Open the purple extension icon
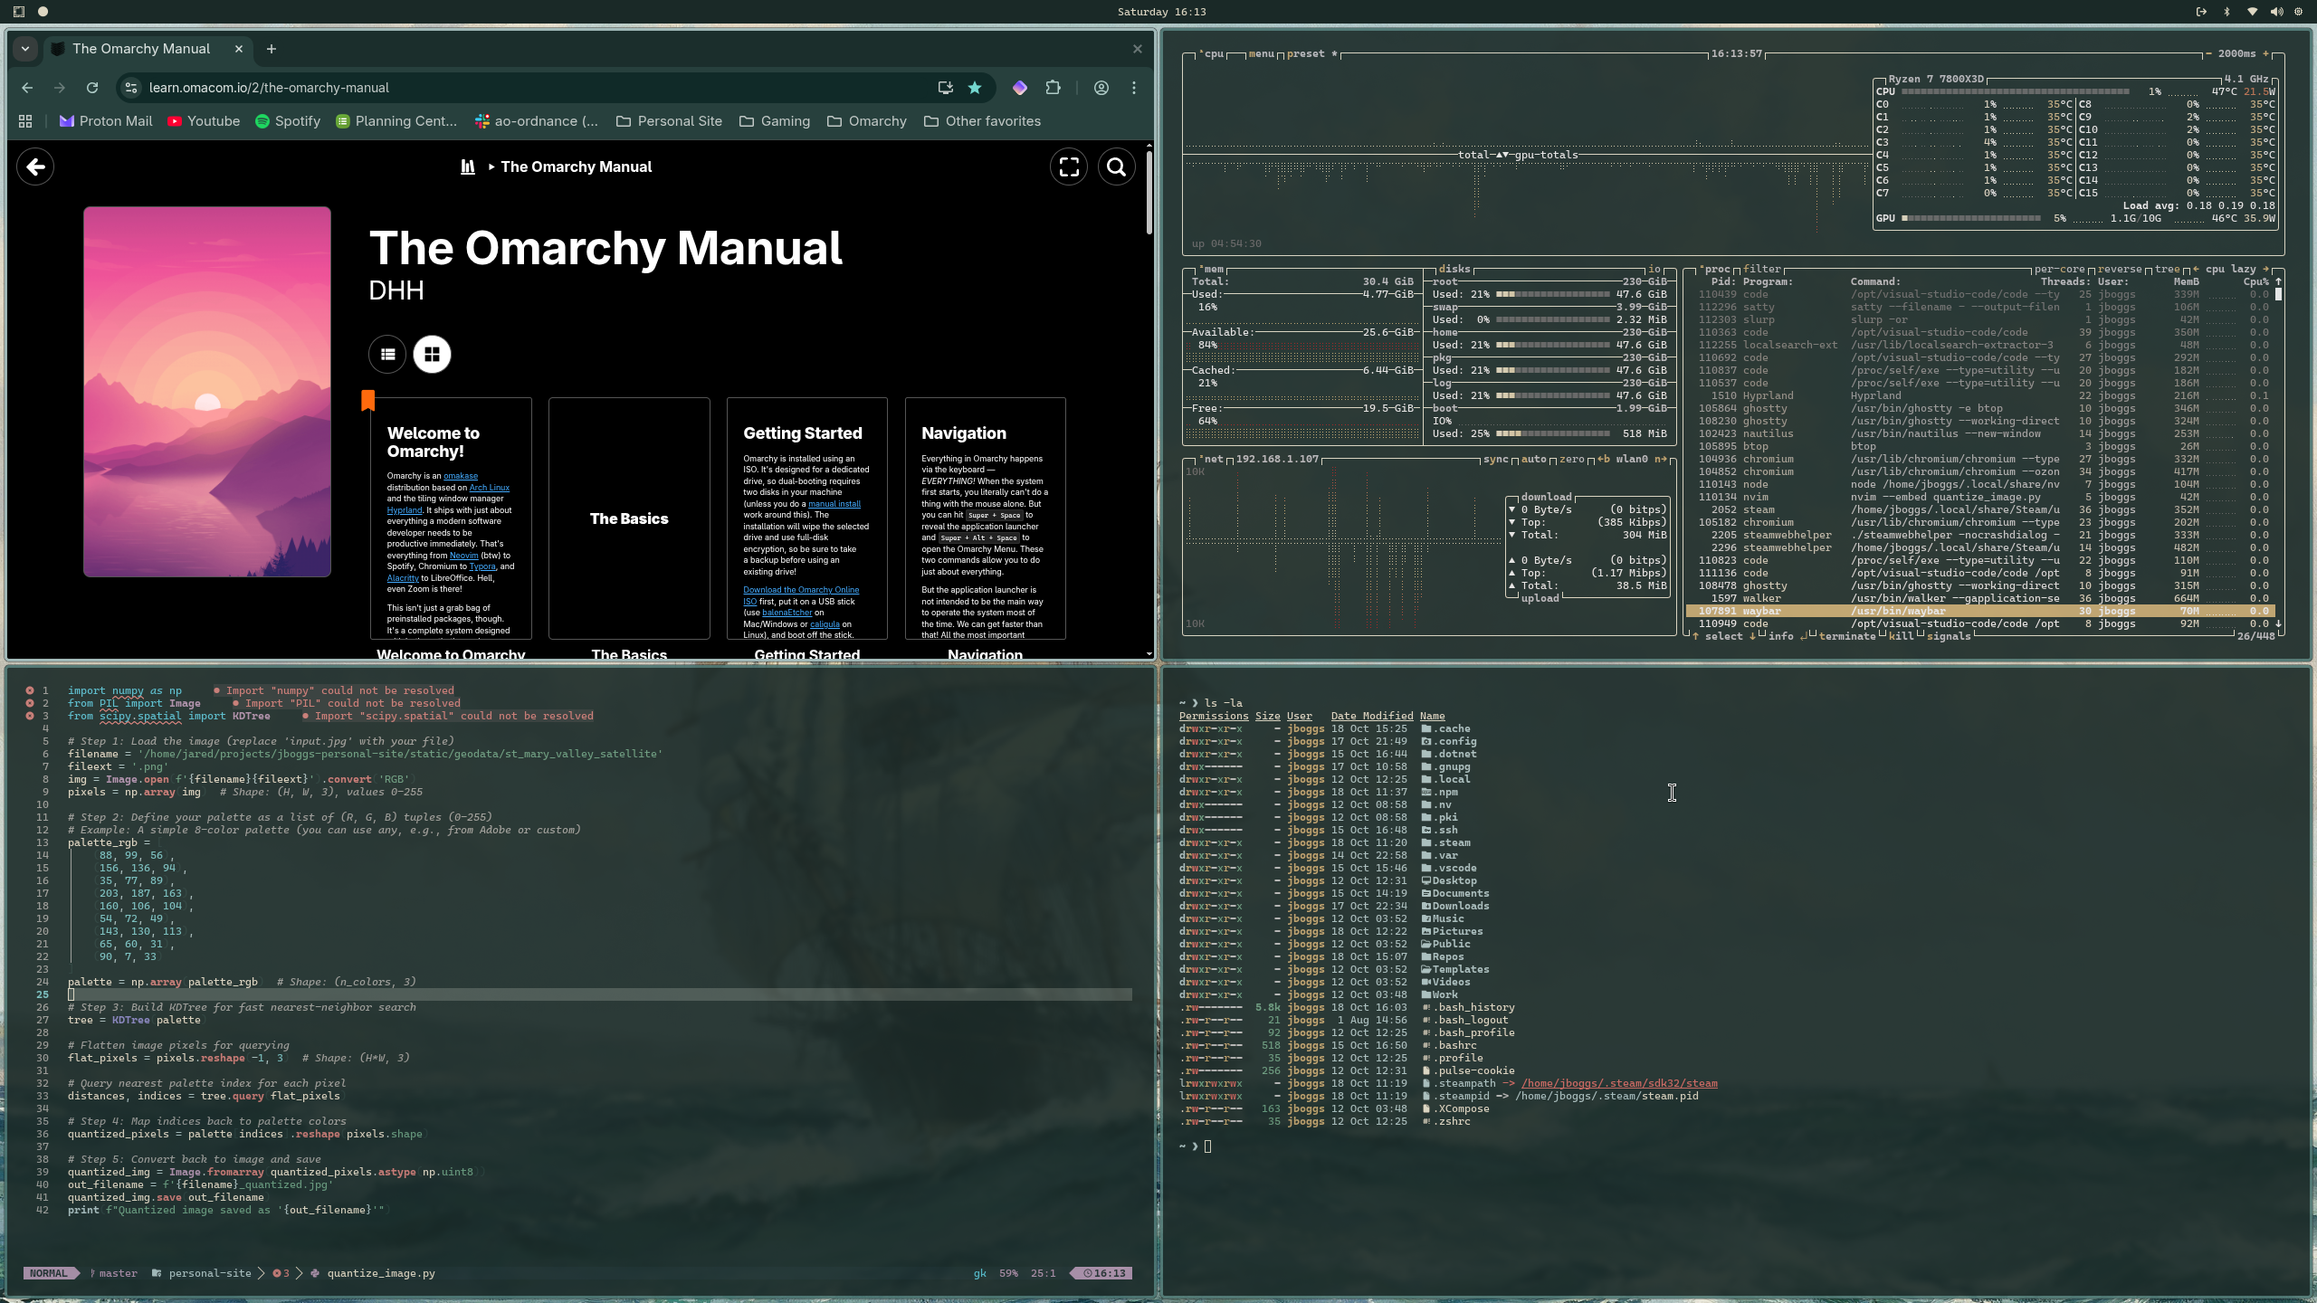 (1020, 88)
